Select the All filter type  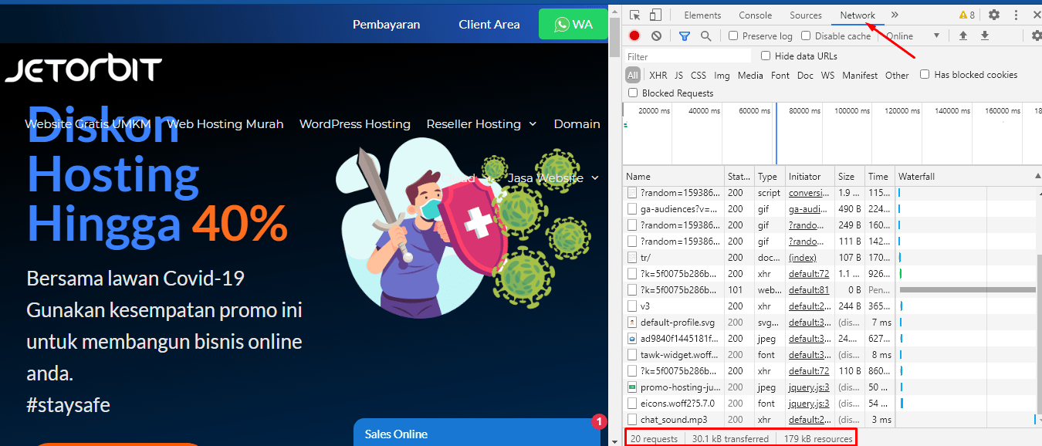click(x=633, y=75)
